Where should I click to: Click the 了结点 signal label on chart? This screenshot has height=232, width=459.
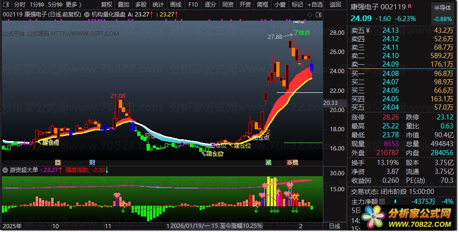point(302,32)
